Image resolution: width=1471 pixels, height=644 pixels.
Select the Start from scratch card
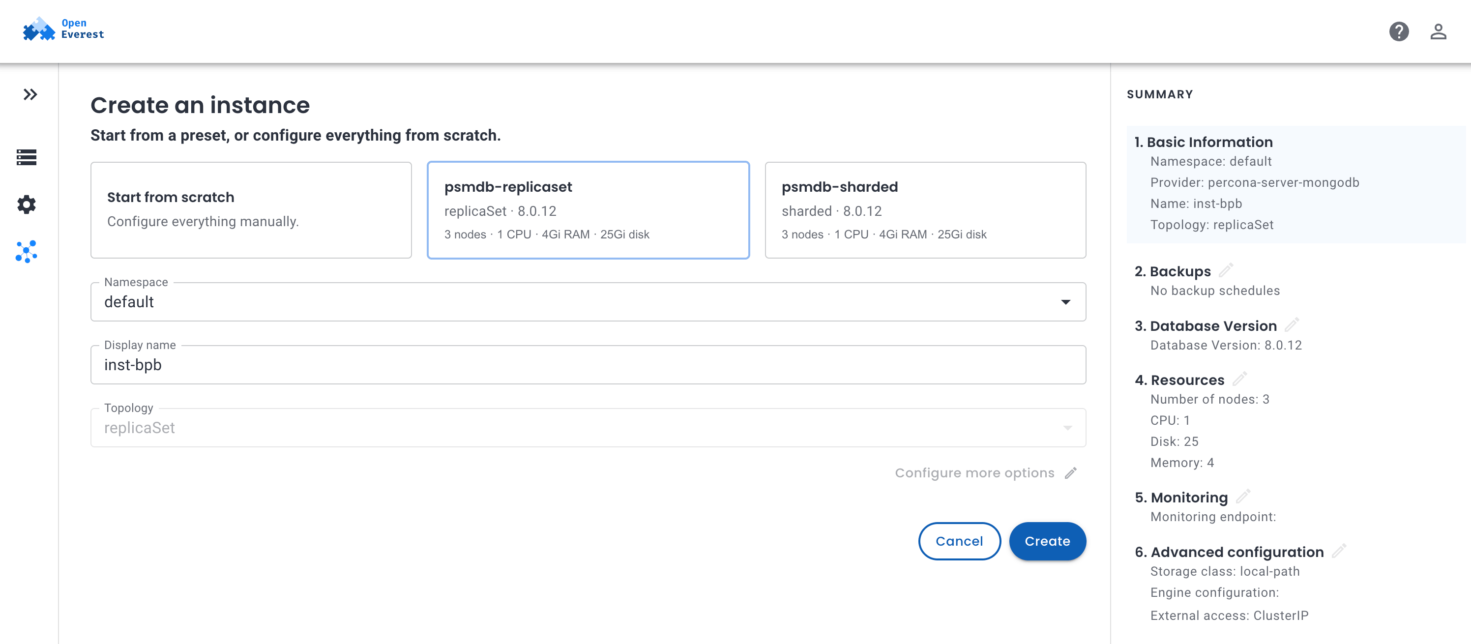pyautogui.click(x=251, y=210)
